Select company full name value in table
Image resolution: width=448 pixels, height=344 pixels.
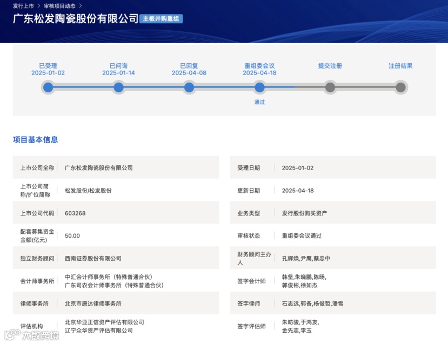99,168
